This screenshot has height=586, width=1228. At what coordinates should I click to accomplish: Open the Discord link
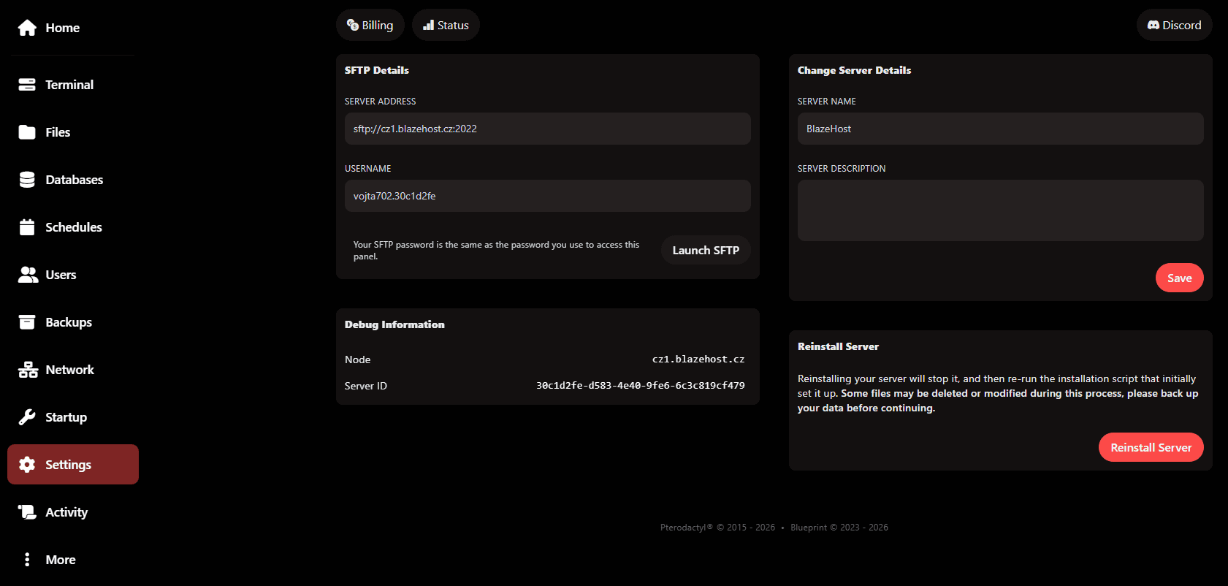1174,25
